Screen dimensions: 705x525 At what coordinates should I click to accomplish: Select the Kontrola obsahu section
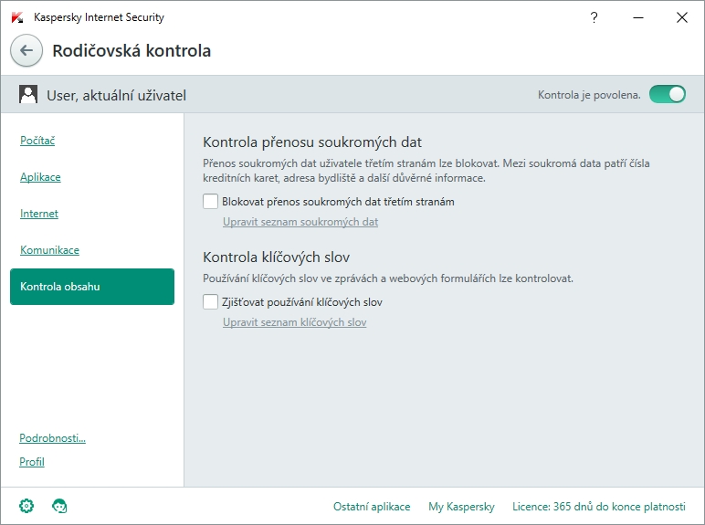pyautogui.click(x=92, y=287)
